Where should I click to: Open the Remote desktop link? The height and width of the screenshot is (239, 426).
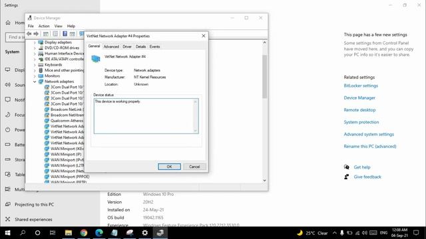point(359,110)
